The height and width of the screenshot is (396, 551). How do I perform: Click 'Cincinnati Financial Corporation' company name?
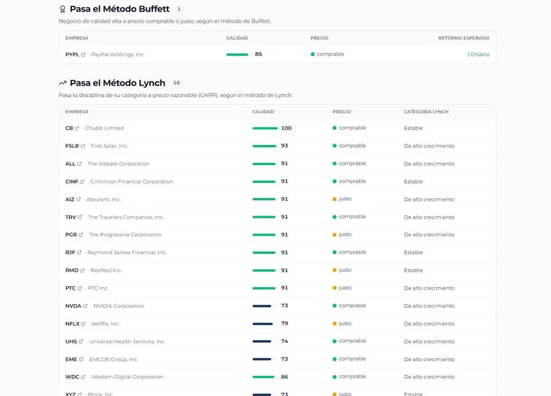click(x=132, y=182)
